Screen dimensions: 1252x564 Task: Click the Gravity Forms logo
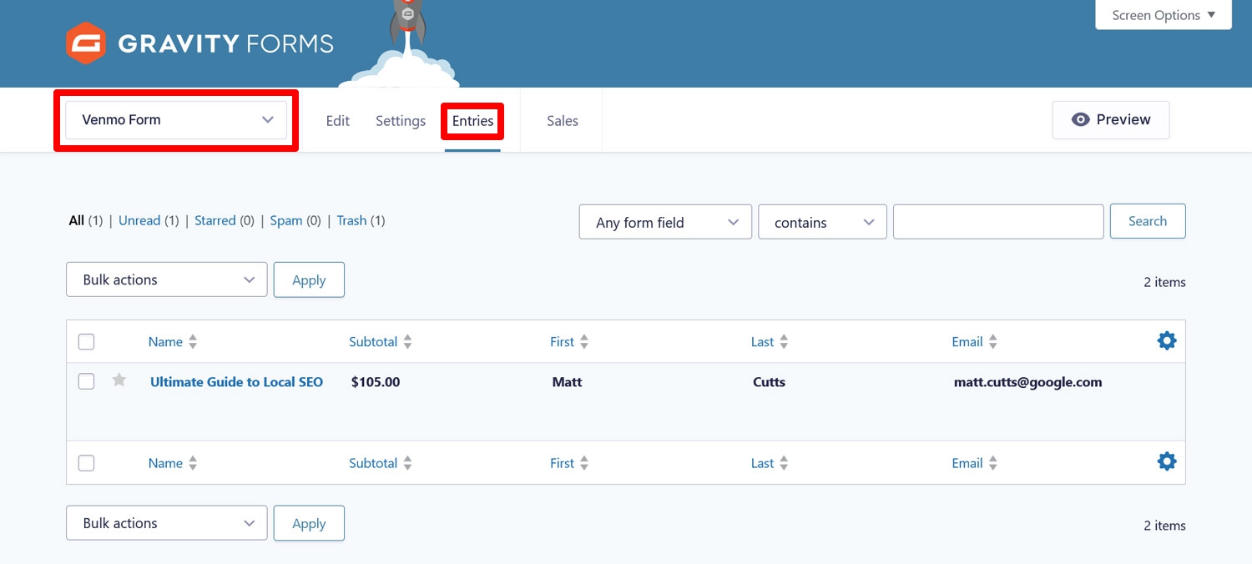[x=199, y=43]
